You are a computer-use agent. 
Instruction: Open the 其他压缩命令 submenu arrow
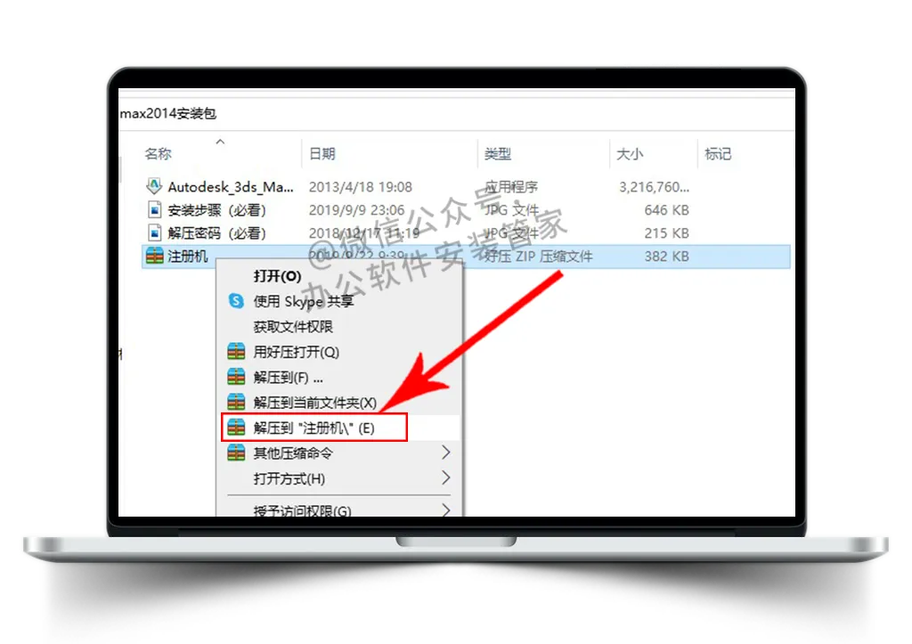[x=445, y=452]
